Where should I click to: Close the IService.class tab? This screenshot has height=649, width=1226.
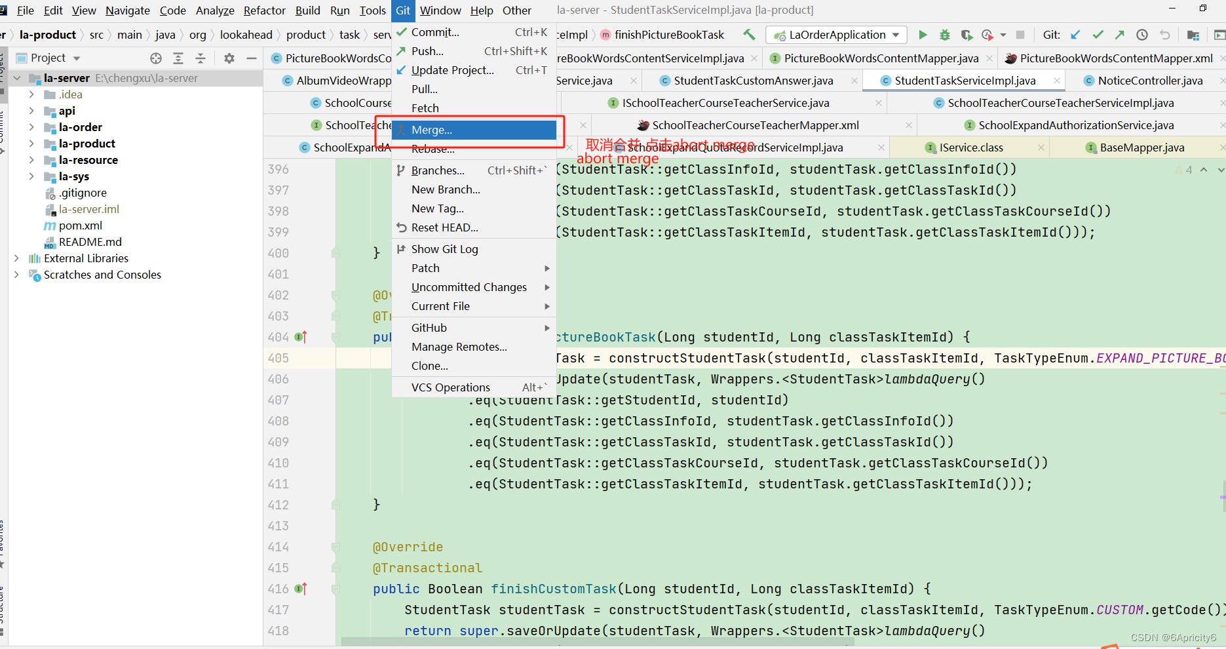[x=1041, y=147]
